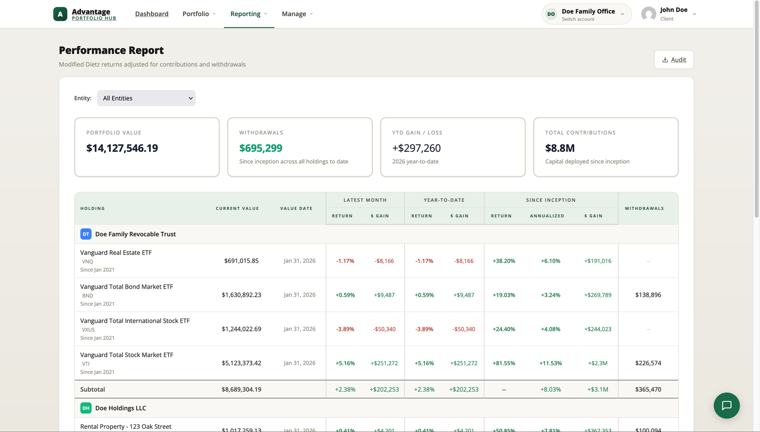Click the +81.55% since inception return
Image resolution: width=760 pixels, height=432 pixels.
point(504,363)
